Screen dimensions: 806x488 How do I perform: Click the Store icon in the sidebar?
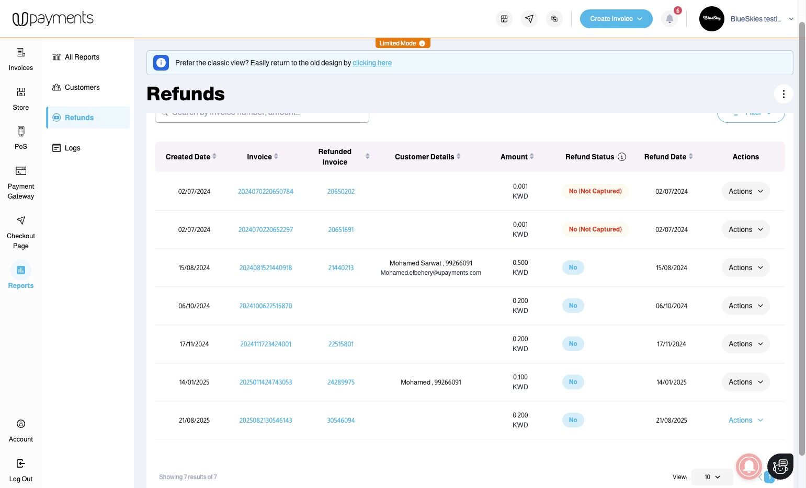(x=21, y=92)
